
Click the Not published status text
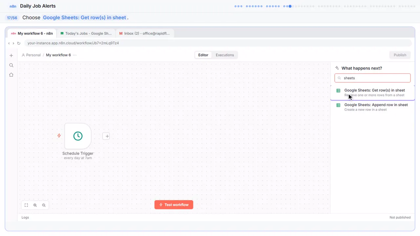click(x=400, y=217)
